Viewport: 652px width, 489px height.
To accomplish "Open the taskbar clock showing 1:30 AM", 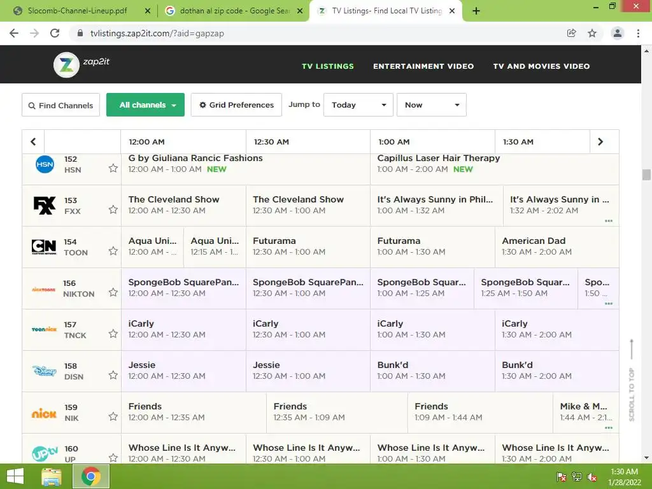I will 624,477.
